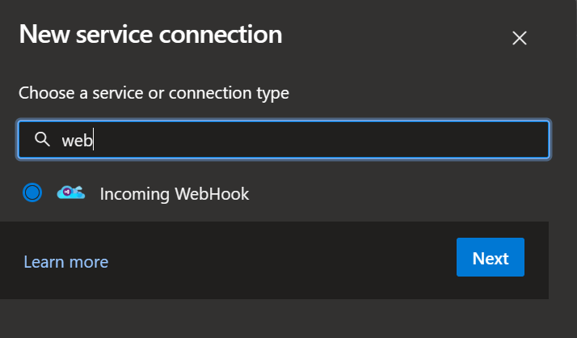This screenshot has width=577, height=338.
Task: Dismiss dialog with the X icon
Action: [x=520, y=38]
